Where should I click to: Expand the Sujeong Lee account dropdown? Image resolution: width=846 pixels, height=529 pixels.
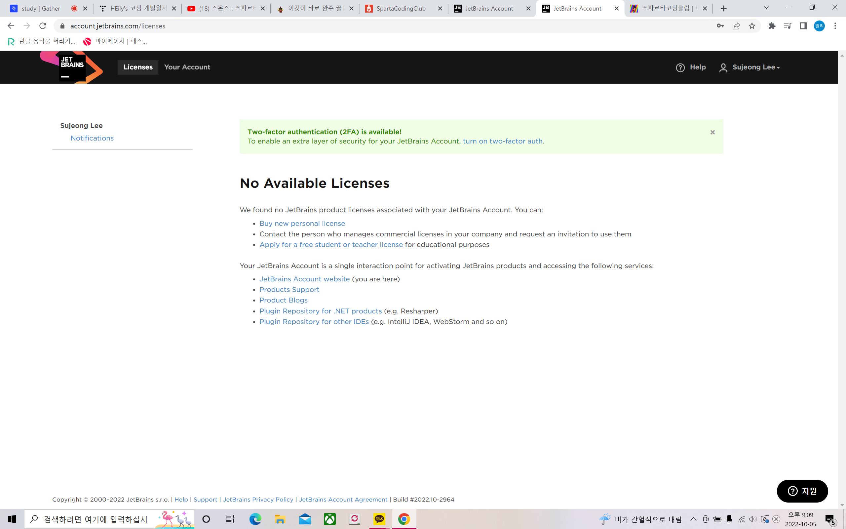[x=750, y=67]
